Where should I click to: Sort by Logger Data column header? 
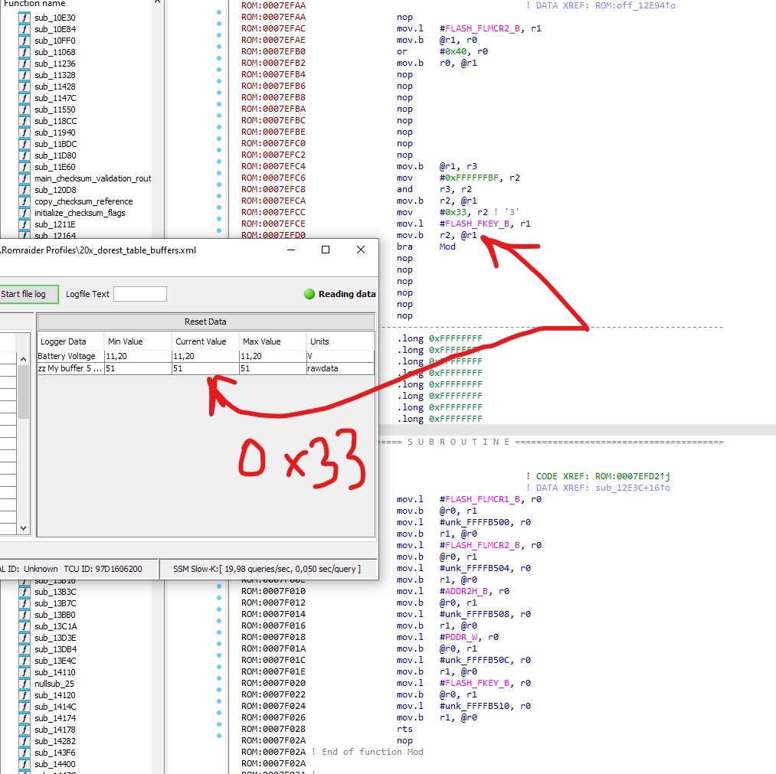coord(70,341)
